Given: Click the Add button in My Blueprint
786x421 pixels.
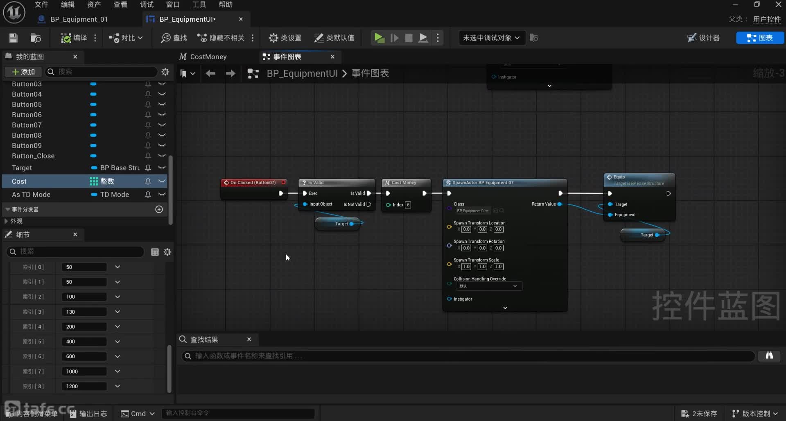Looking at the screenshot, I should coord(23,72).
